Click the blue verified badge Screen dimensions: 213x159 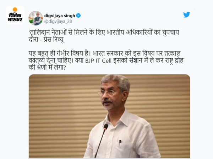tap(78, 16)
